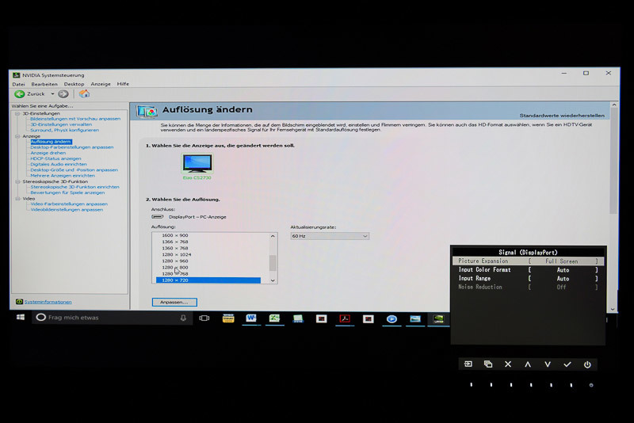This screenshot has height=423, width=634.
Task: Select resolution 1280 × 1024
Action: coord(176,255)
